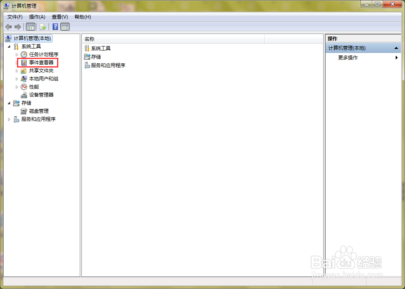Open the 帮助(H) menu
Screen dimensions: 405x289
point(83,17)
